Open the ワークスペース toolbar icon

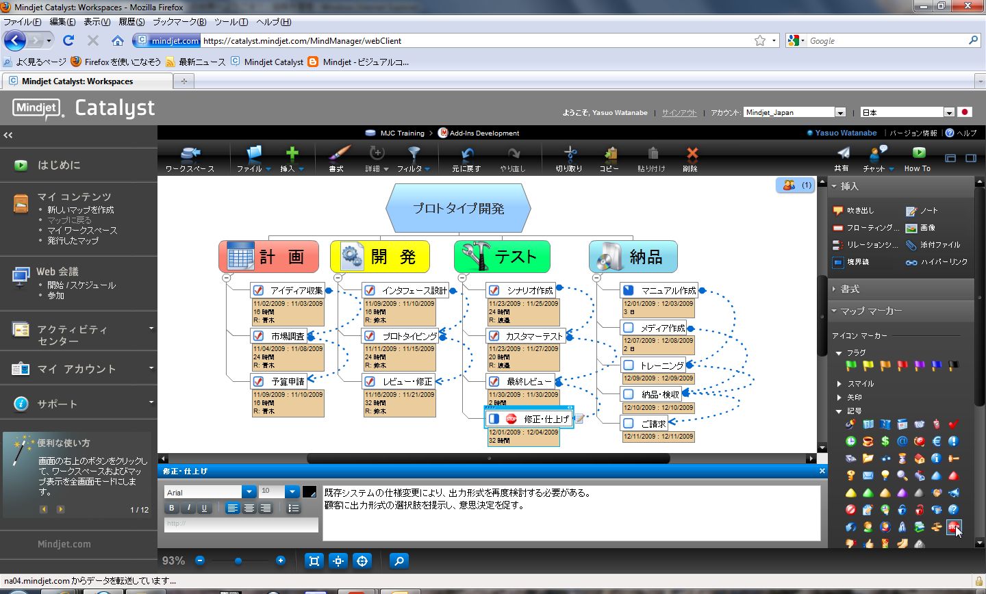190,158
